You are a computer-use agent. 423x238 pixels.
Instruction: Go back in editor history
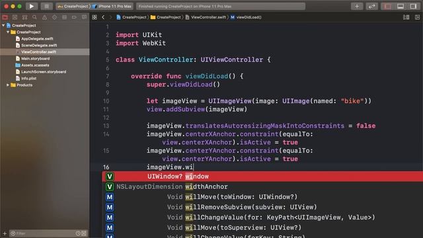(103, 17)
